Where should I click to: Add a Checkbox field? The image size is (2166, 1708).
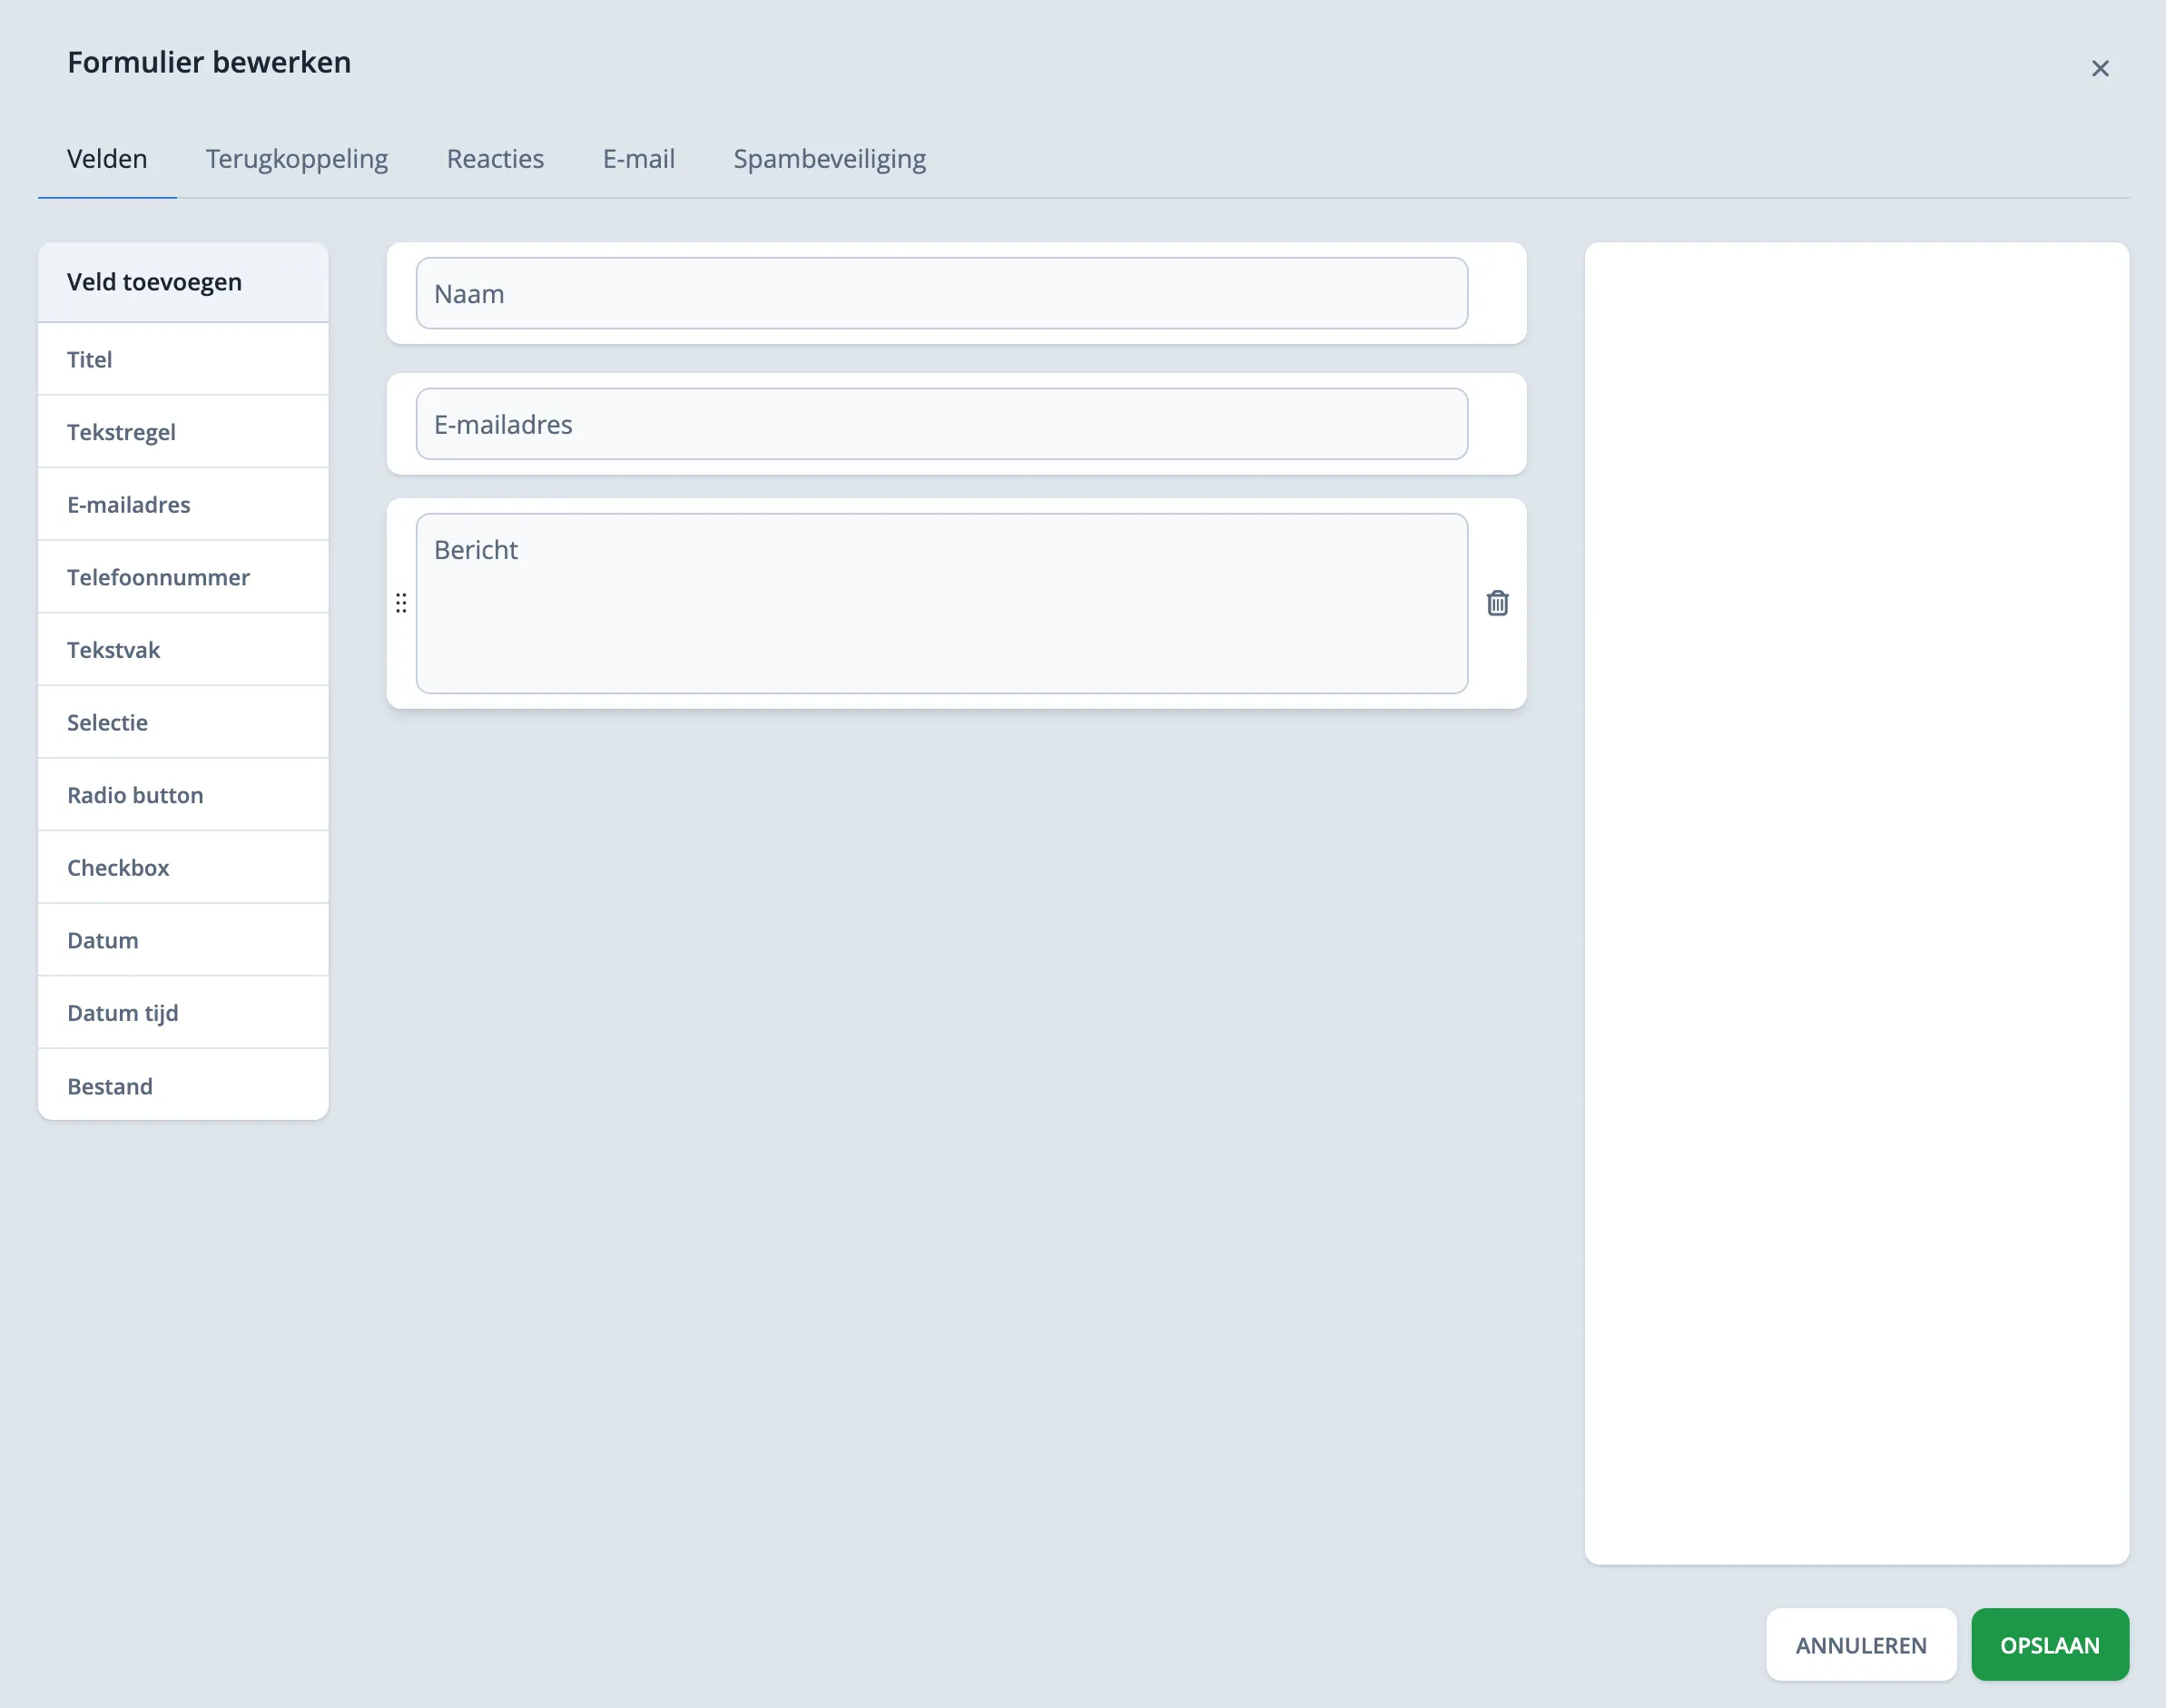click(x=183, y=867)
